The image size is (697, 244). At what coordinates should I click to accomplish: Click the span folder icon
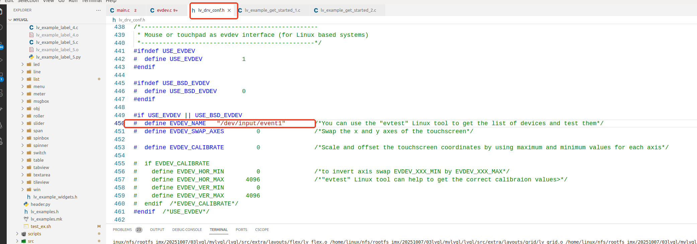[29, 131]
